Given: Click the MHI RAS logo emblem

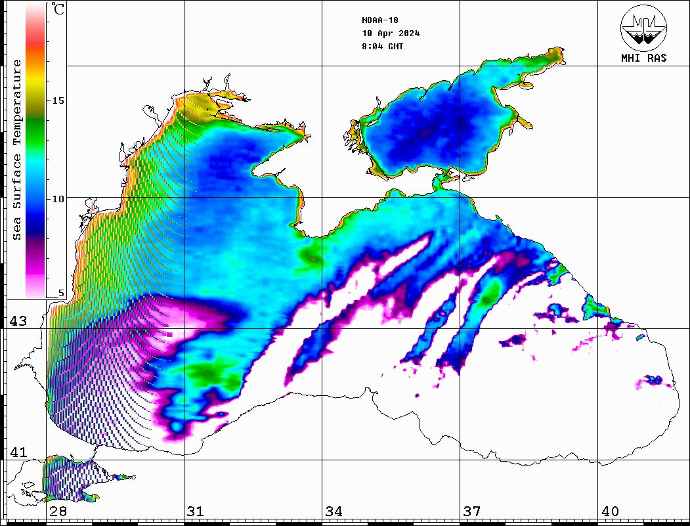Looking at the screenshot, I should (x=644, y=28).
